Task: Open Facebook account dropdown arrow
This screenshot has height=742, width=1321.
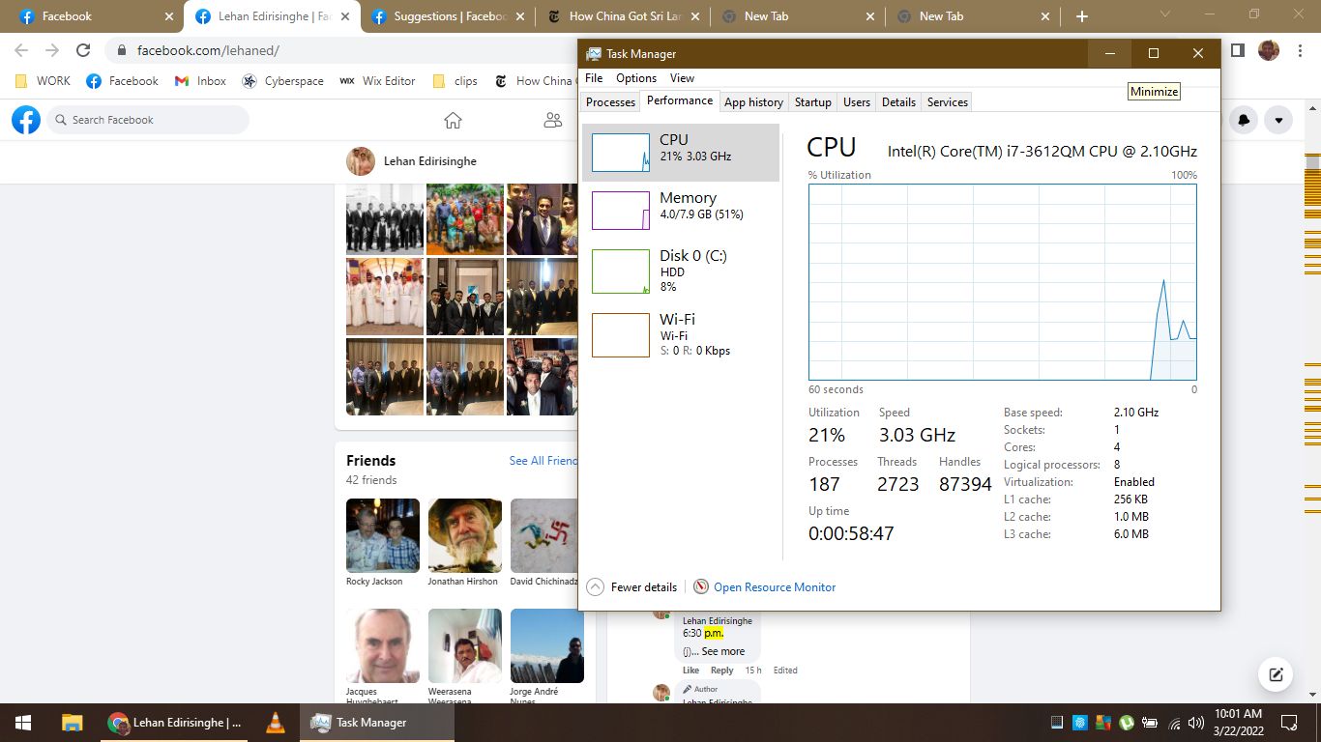Action: coord(1278,120)
